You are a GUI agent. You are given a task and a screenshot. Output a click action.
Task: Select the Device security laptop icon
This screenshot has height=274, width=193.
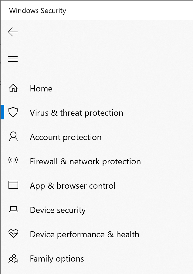pos(13,210)
